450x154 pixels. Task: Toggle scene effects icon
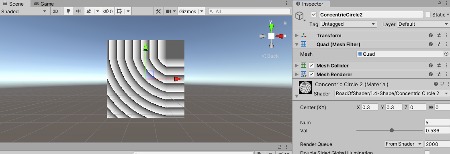tap(89, 12)
